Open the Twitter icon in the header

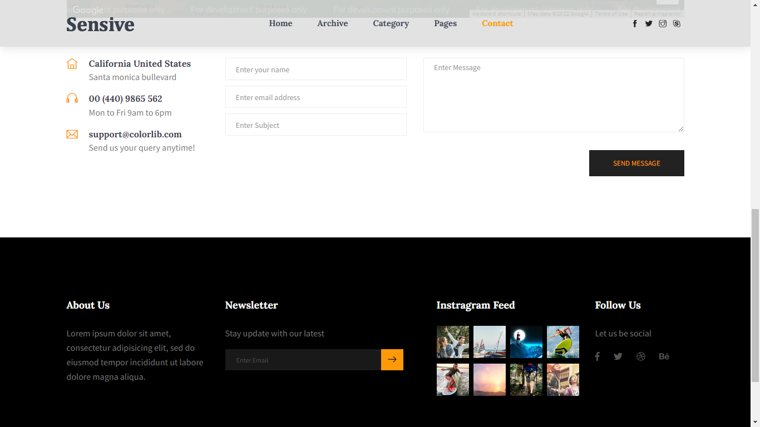[x=649, y=23]
